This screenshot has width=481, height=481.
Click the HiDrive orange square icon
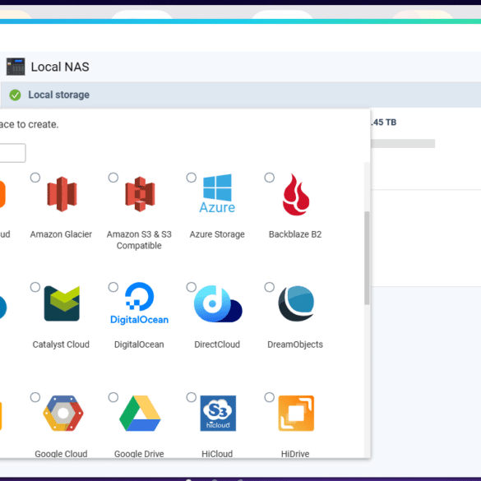pos(296,414)
